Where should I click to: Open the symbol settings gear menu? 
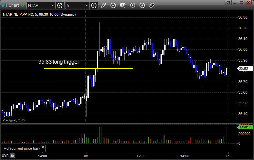click(x=60, y=6)
